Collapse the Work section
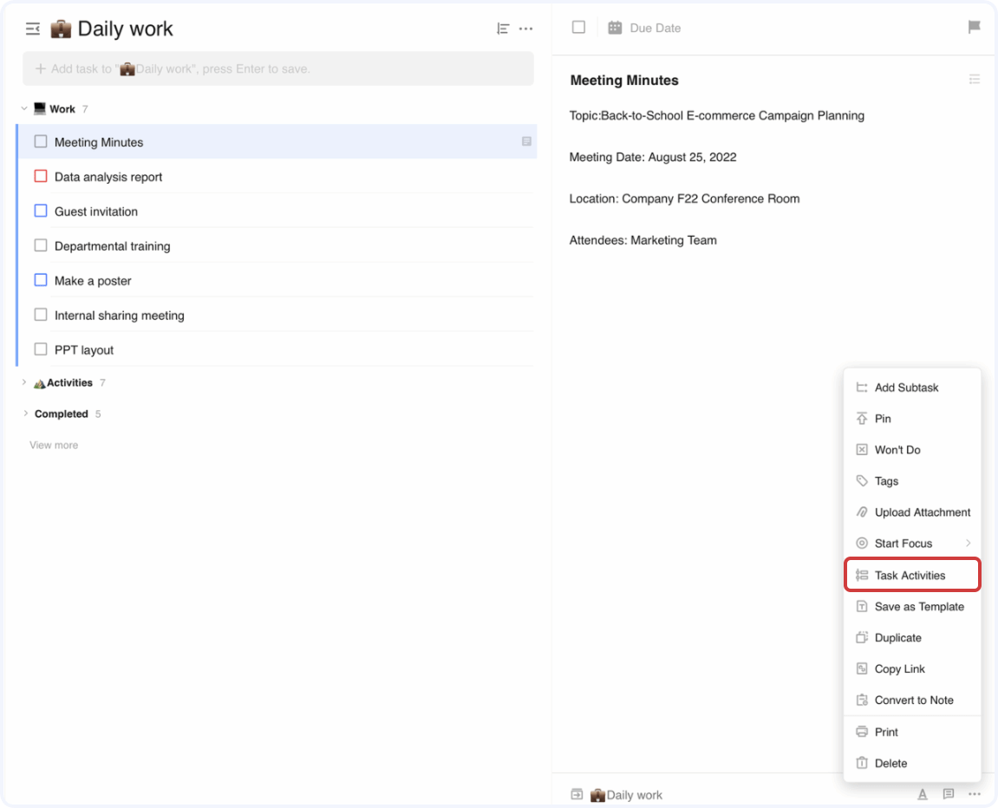Screen dimensions: 998x808 [x=24, y=109]
